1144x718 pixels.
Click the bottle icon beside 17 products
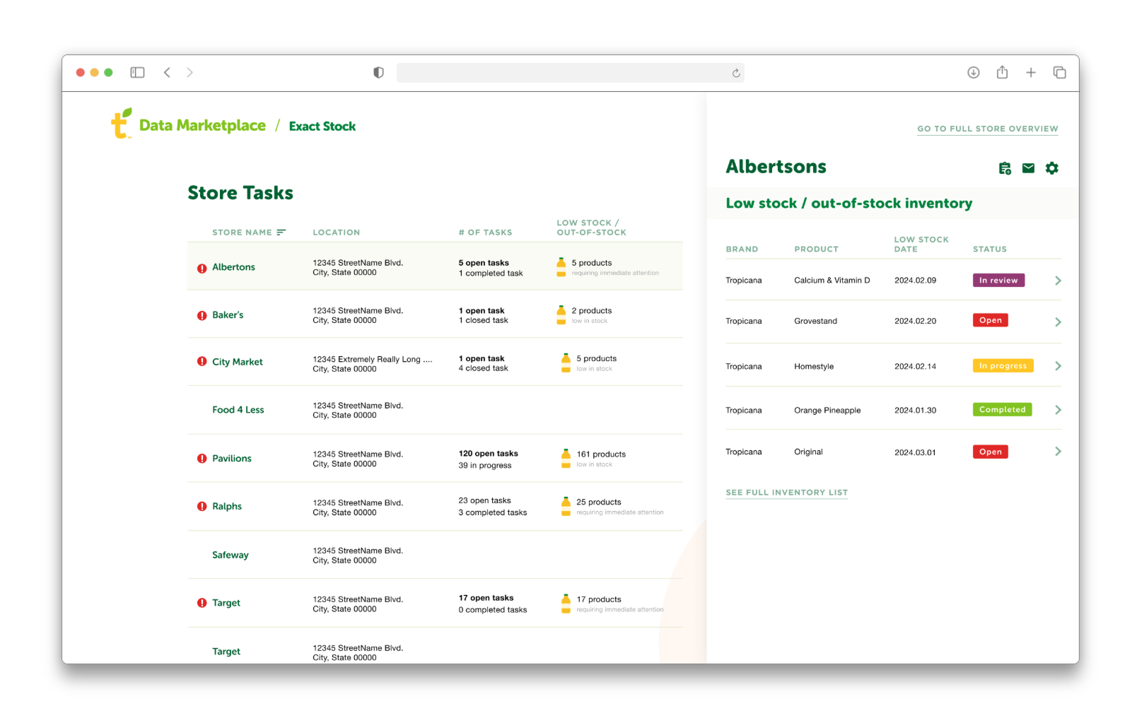(566, 604)
